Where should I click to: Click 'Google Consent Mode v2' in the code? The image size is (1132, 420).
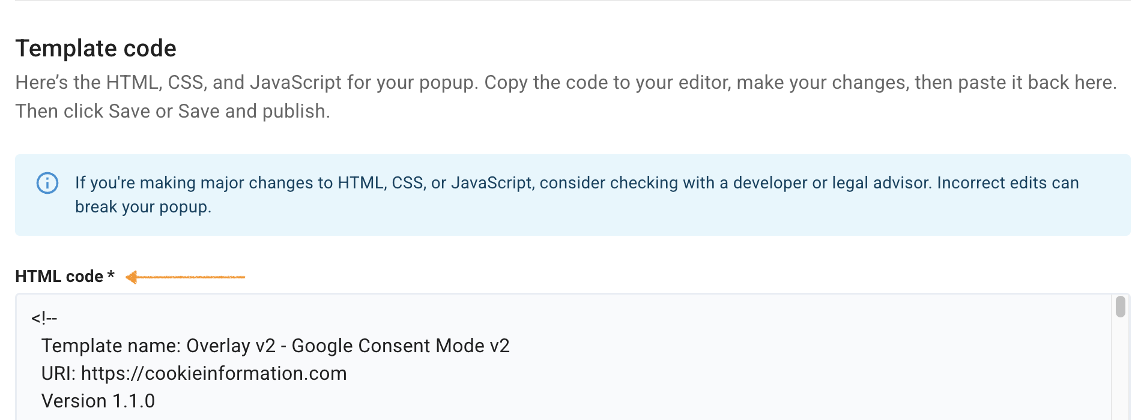pyautogui.click(x=400, y=346)
